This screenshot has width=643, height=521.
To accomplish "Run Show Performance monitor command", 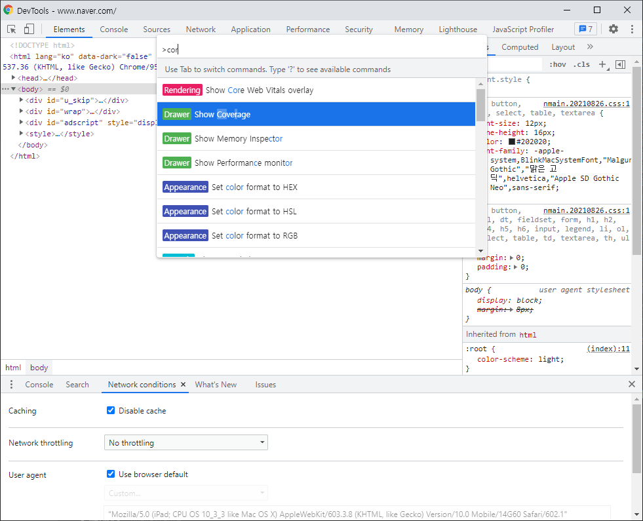I will pyautogui.click(x=316, y=163).
